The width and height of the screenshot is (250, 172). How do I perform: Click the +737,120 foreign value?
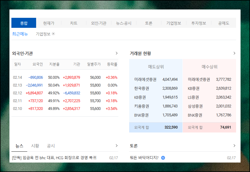tap(36, 101)
